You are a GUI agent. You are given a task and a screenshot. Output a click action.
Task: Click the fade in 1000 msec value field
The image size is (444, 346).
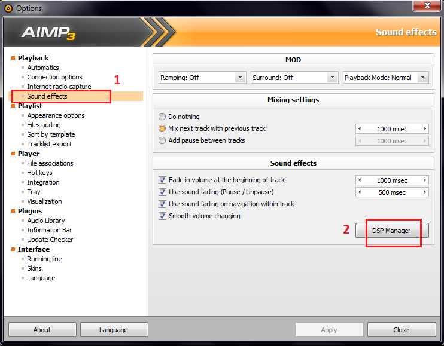coord(392,180)
